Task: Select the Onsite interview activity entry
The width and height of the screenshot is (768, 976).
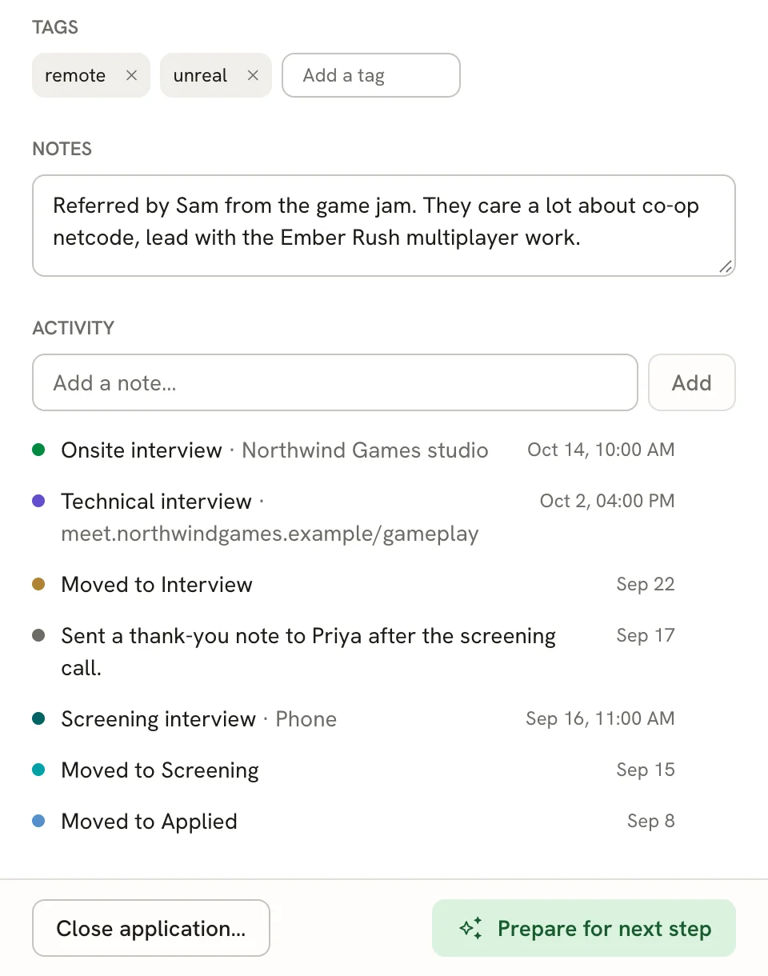Action: click(354, 450)
